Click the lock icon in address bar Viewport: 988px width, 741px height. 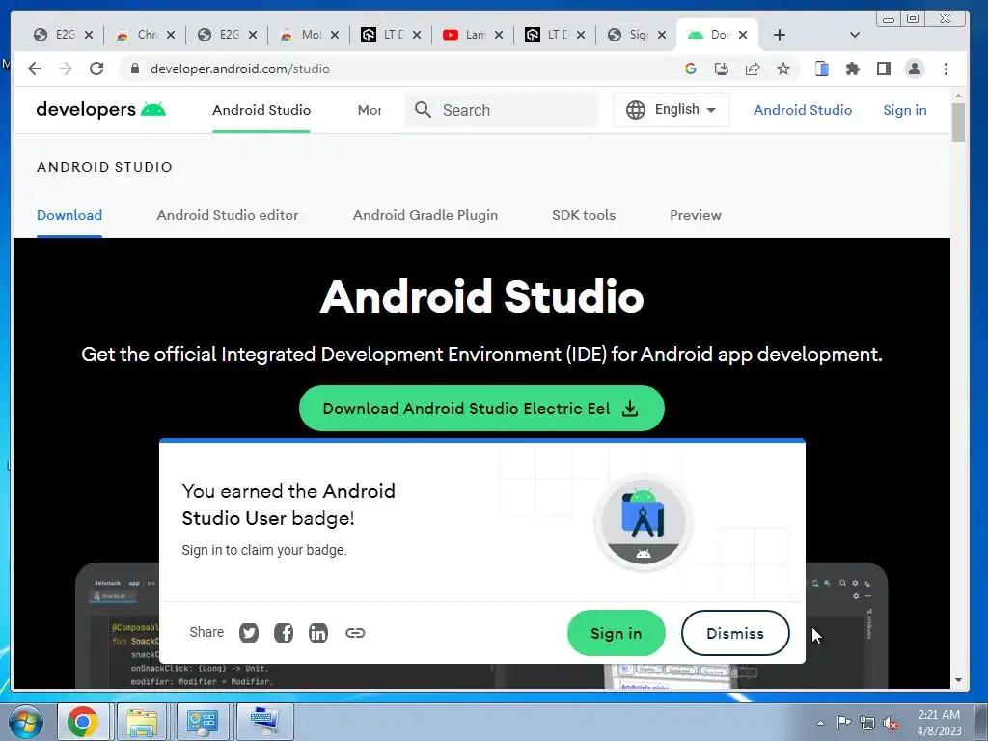coord(135,69)
